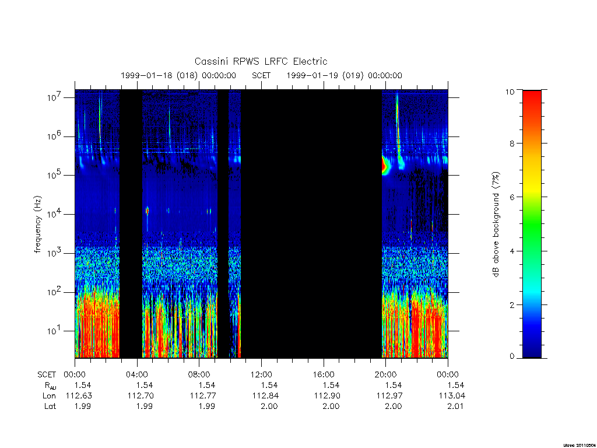Image resolution: width=597 pixels, height=448 pixels.
Task: Click the colorbar tick label "0"
Action: (512, 356)
